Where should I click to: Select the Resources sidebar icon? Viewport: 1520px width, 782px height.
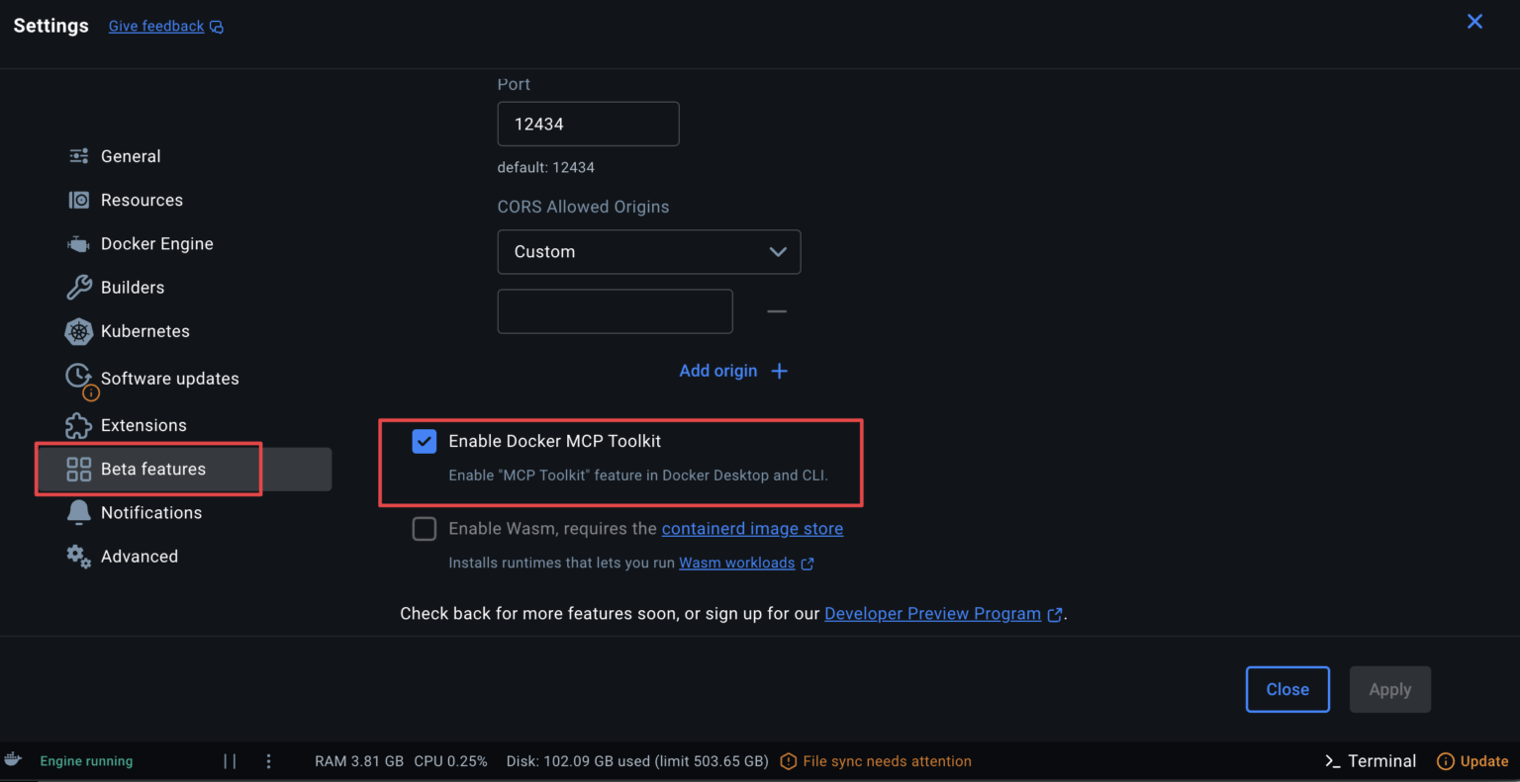[78, 199]
